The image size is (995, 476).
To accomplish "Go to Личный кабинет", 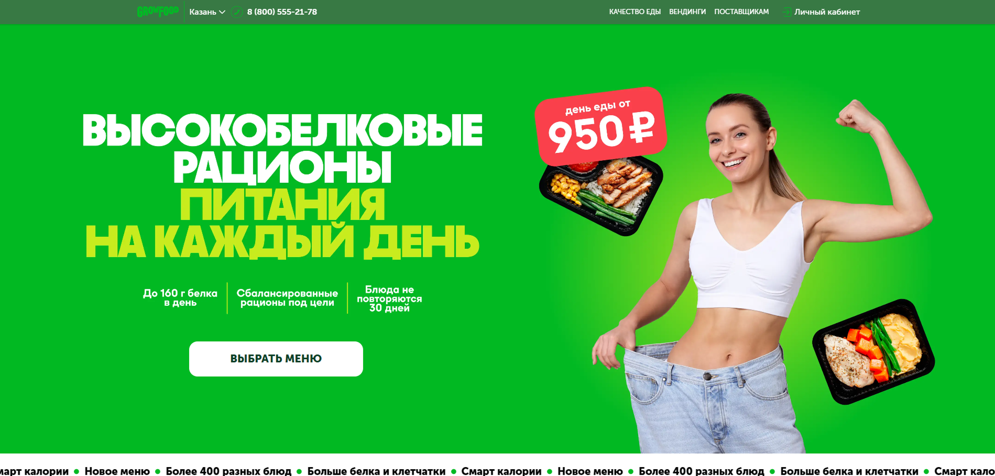I will click(x=827, y=12).
